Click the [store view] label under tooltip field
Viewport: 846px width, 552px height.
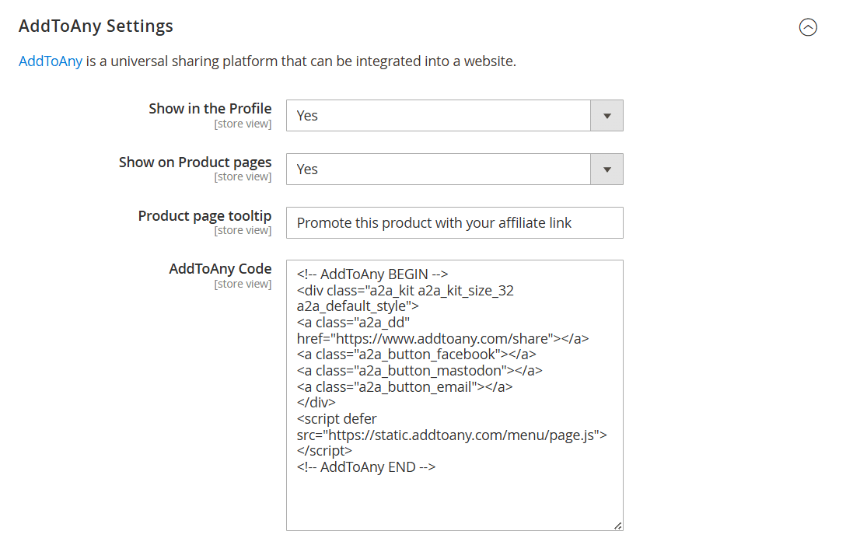pyautogui.click(x=243, y=229)
